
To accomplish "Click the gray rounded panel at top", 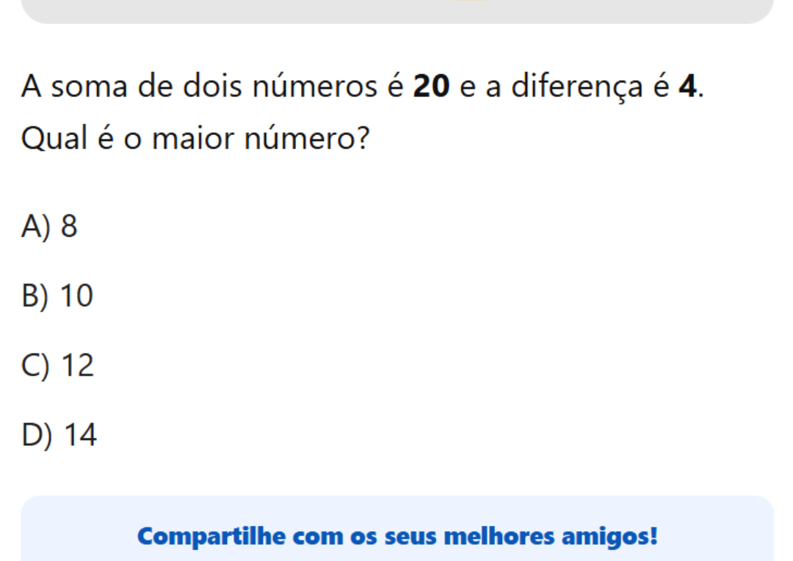I will tap(397, 10).
